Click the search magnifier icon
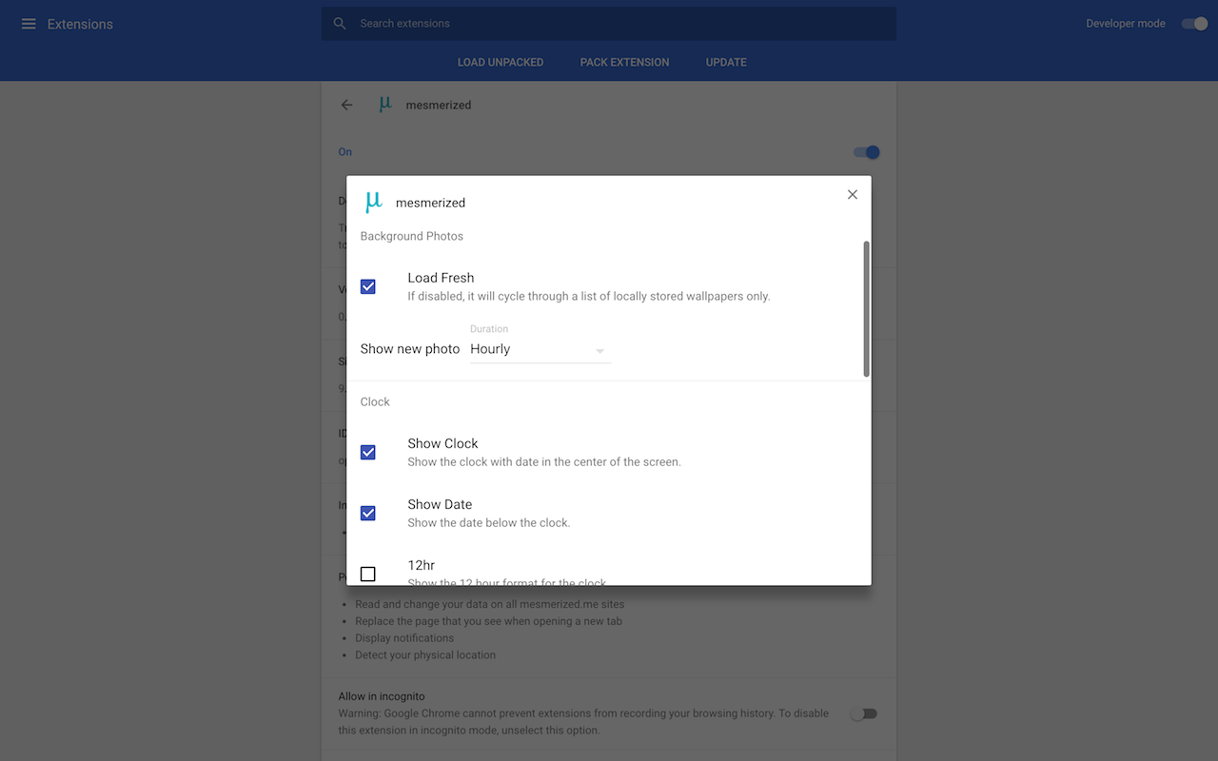This screenshot has width=1218, height=761. [x=340, y=24]
